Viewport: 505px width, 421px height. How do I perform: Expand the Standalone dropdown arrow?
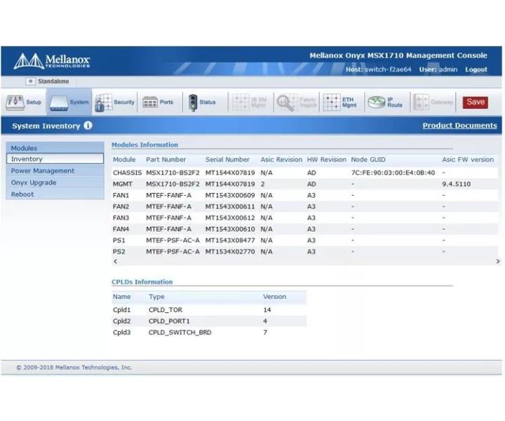[30, 81]
